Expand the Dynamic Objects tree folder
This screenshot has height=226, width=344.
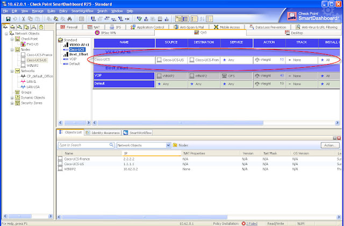coord(12,98)
